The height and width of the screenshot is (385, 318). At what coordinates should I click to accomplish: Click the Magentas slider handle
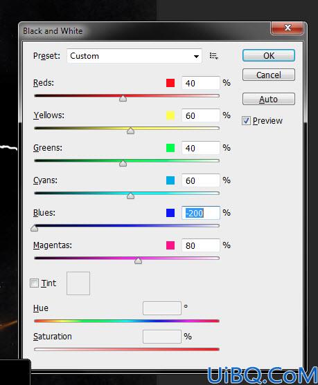pyautogui.click(x=138, y=261)
